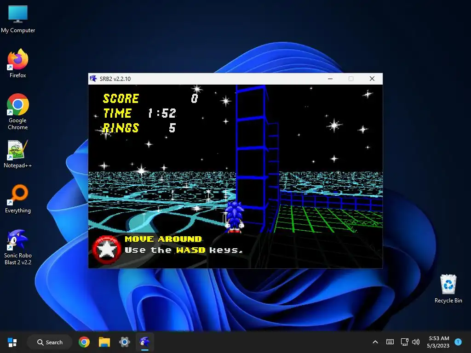Click the red star emblem tutorial icon

tap(106, 250)
